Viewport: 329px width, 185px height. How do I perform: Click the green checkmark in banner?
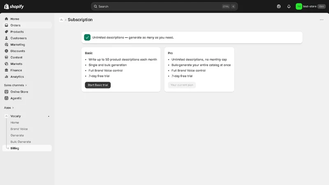pyautogui.click(x=87, y=37)
